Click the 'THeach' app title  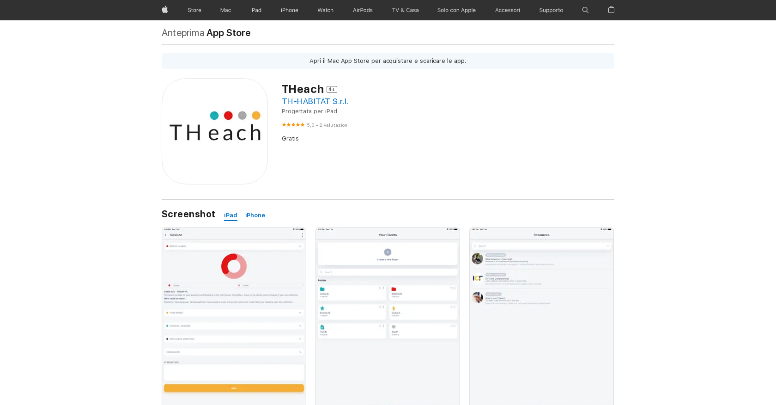pyautogui.click(x=303, y=89)
